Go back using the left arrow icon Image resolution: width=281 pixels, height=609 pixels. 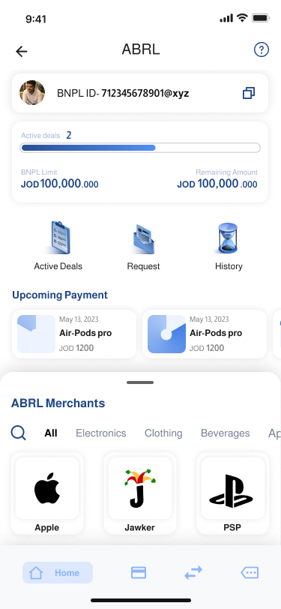point(21,51)
